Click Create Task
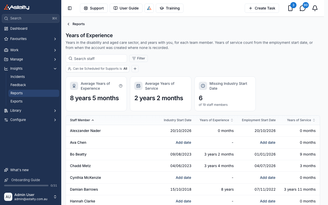Viewport: 328px width, 205px height. point(262,8)
